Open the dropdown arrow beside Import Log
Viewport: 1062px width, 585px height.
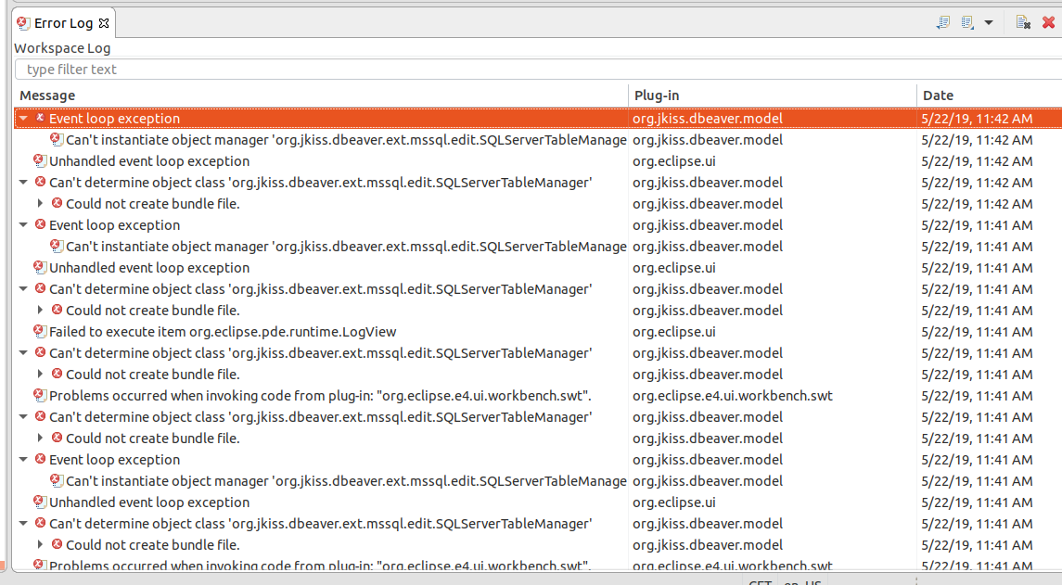(x=989, y=23)
